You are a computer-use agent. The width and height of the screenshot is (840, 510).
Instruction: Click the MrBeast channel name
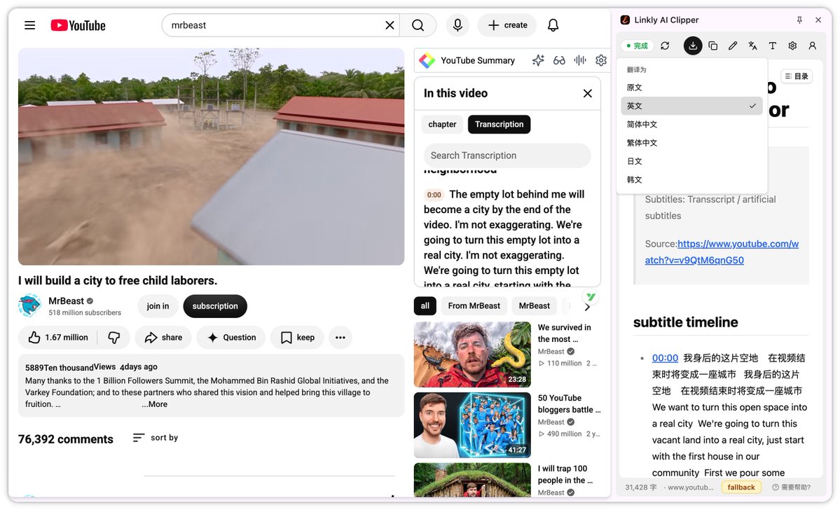coord(67,301)
